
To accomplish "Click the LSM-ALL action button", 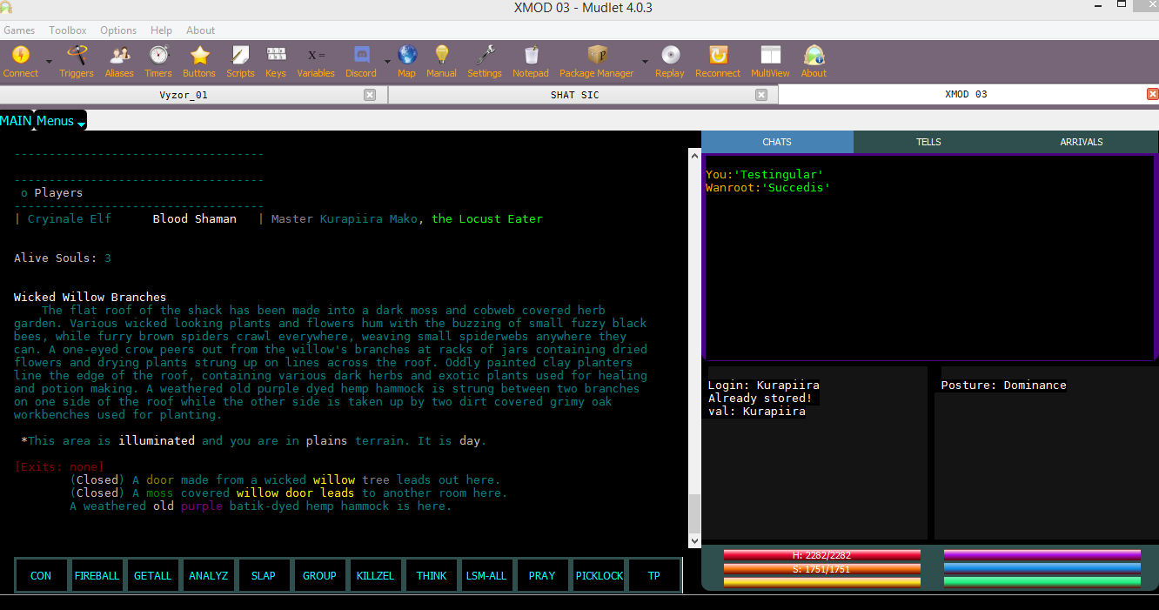I will pyautogui.click(x=486, y=575).
